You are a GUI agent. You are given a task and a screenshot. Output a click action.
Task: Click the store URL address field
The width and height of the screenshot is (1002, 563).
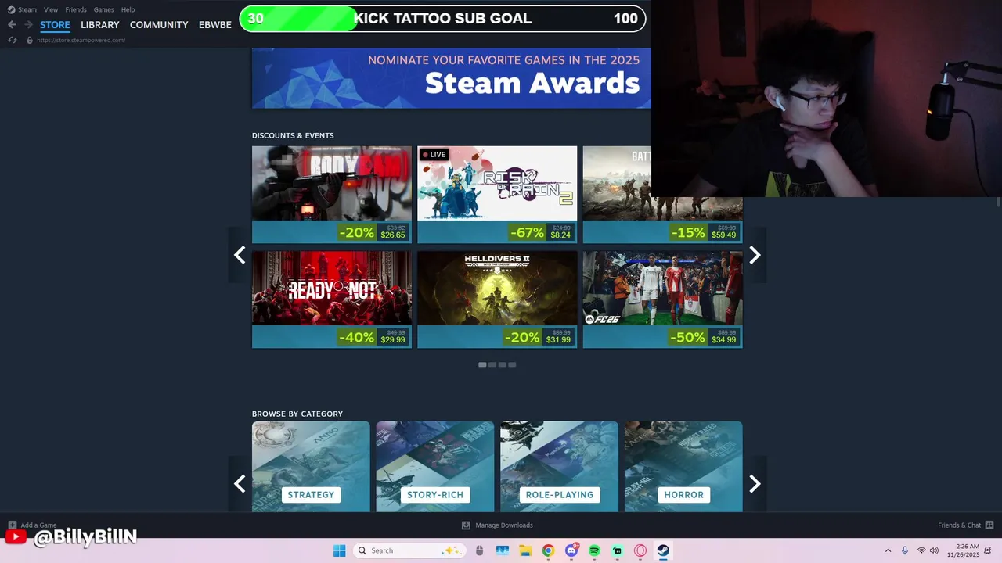81,40
